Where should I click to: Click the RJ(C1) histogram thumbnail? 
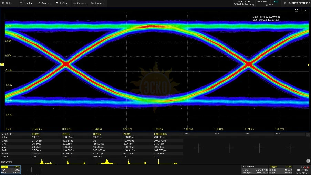[45, 162]
